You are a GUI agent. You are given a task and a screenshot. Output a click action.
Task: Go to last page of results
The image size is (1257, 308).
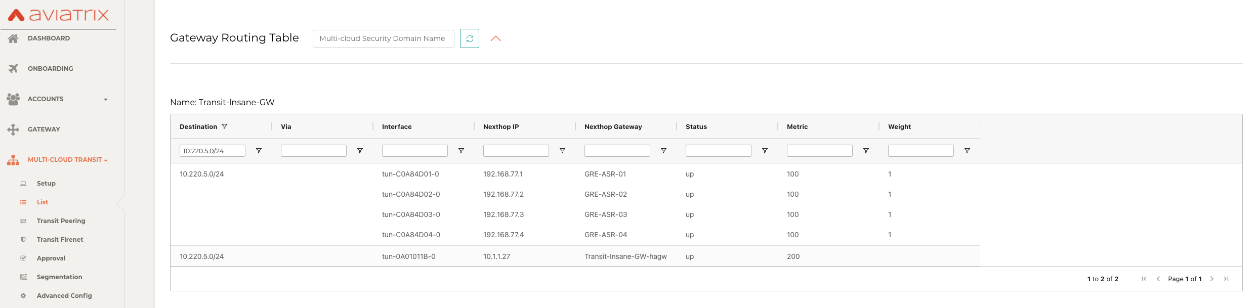click(1226, 279)
